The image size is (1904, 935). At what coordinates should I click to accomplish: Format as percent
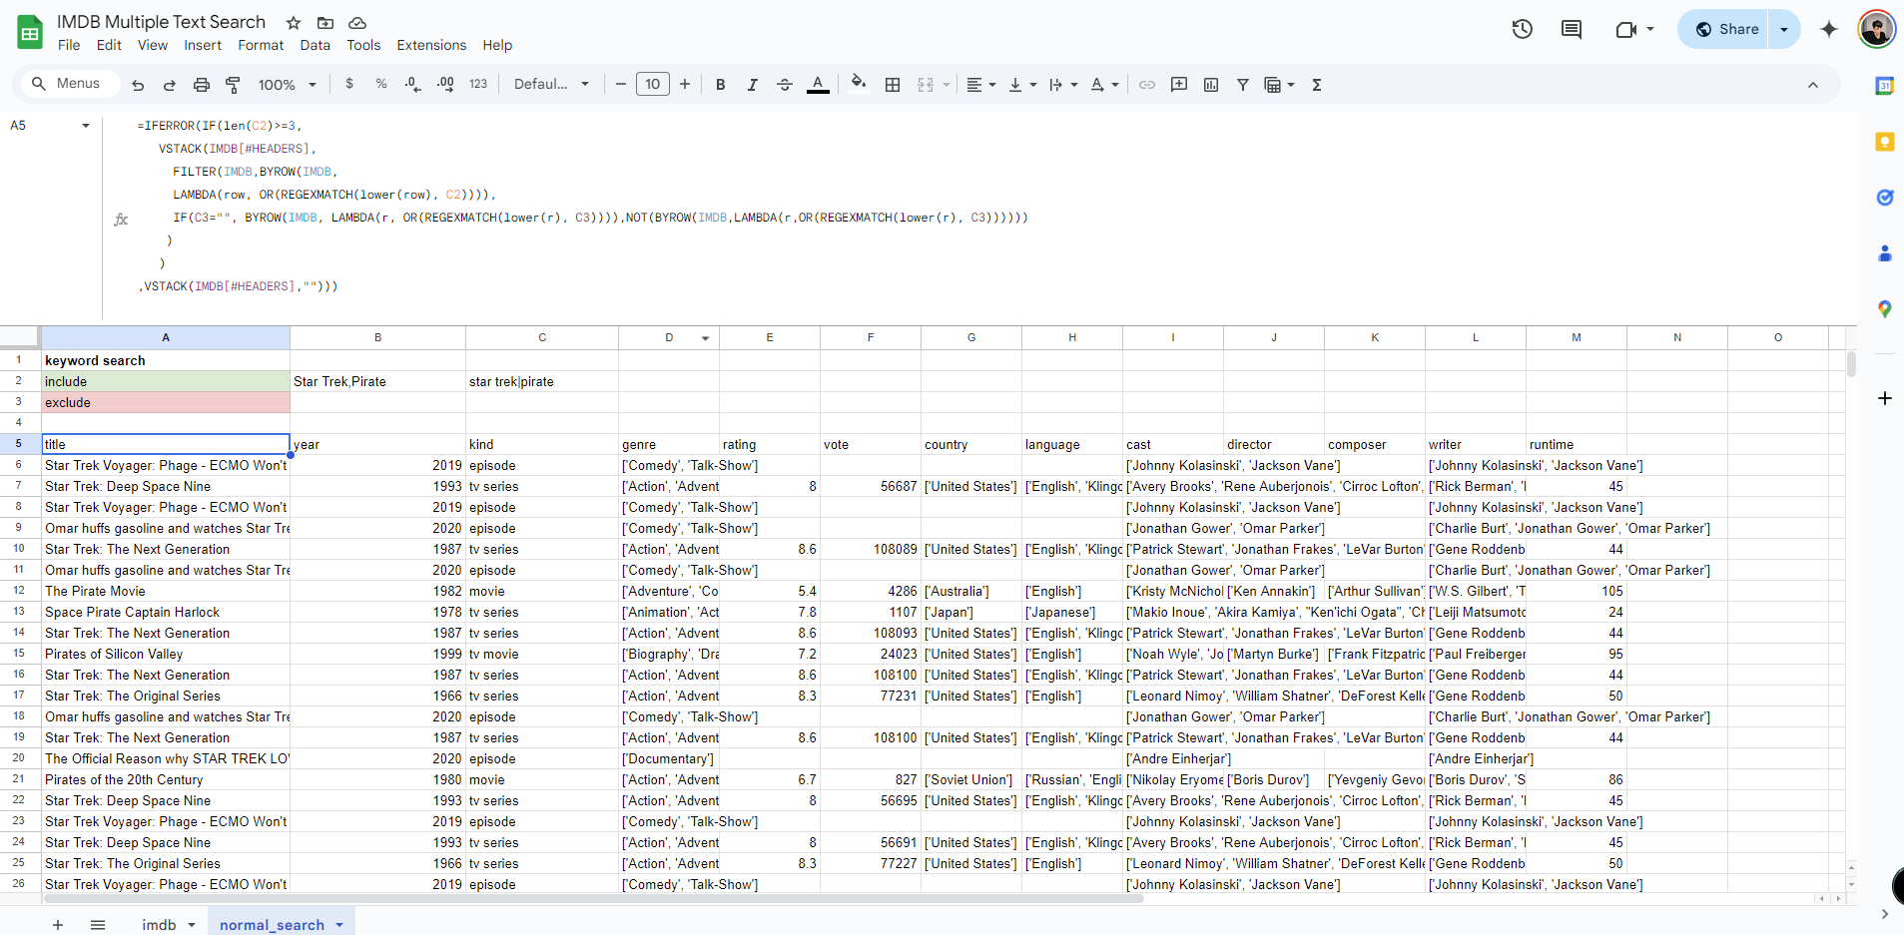pyautogui.click(x=381, y=84)
